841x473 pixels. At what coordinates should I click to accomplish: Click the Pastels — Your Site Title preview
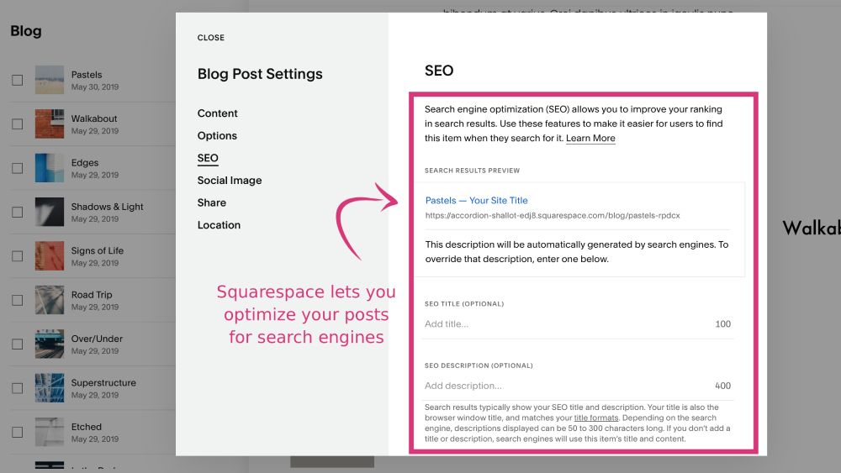pyautogui.click(x=476, y=200)
